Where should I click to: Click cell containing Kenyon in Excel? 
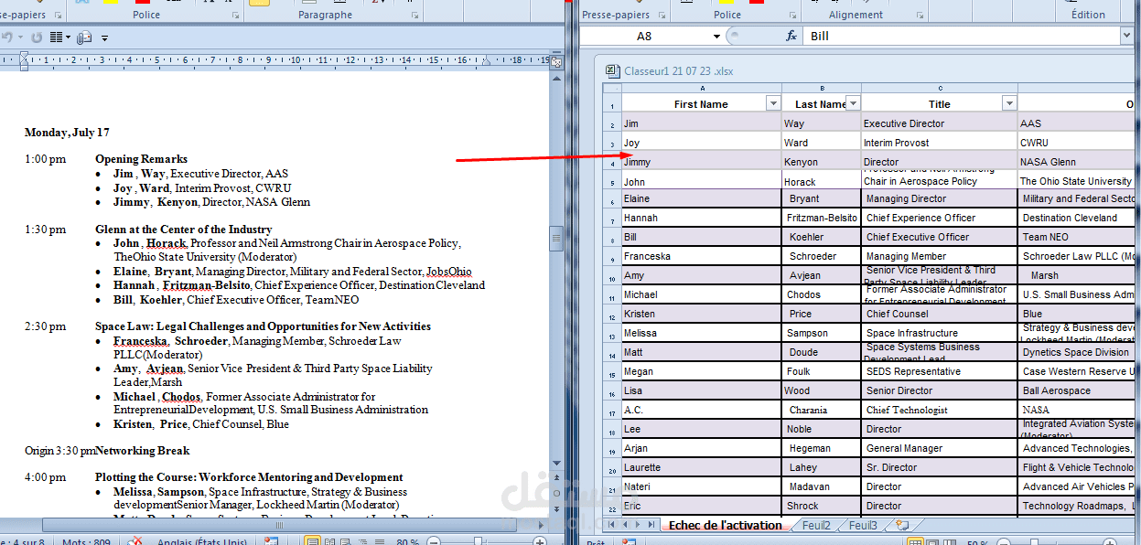click(822, 162)
